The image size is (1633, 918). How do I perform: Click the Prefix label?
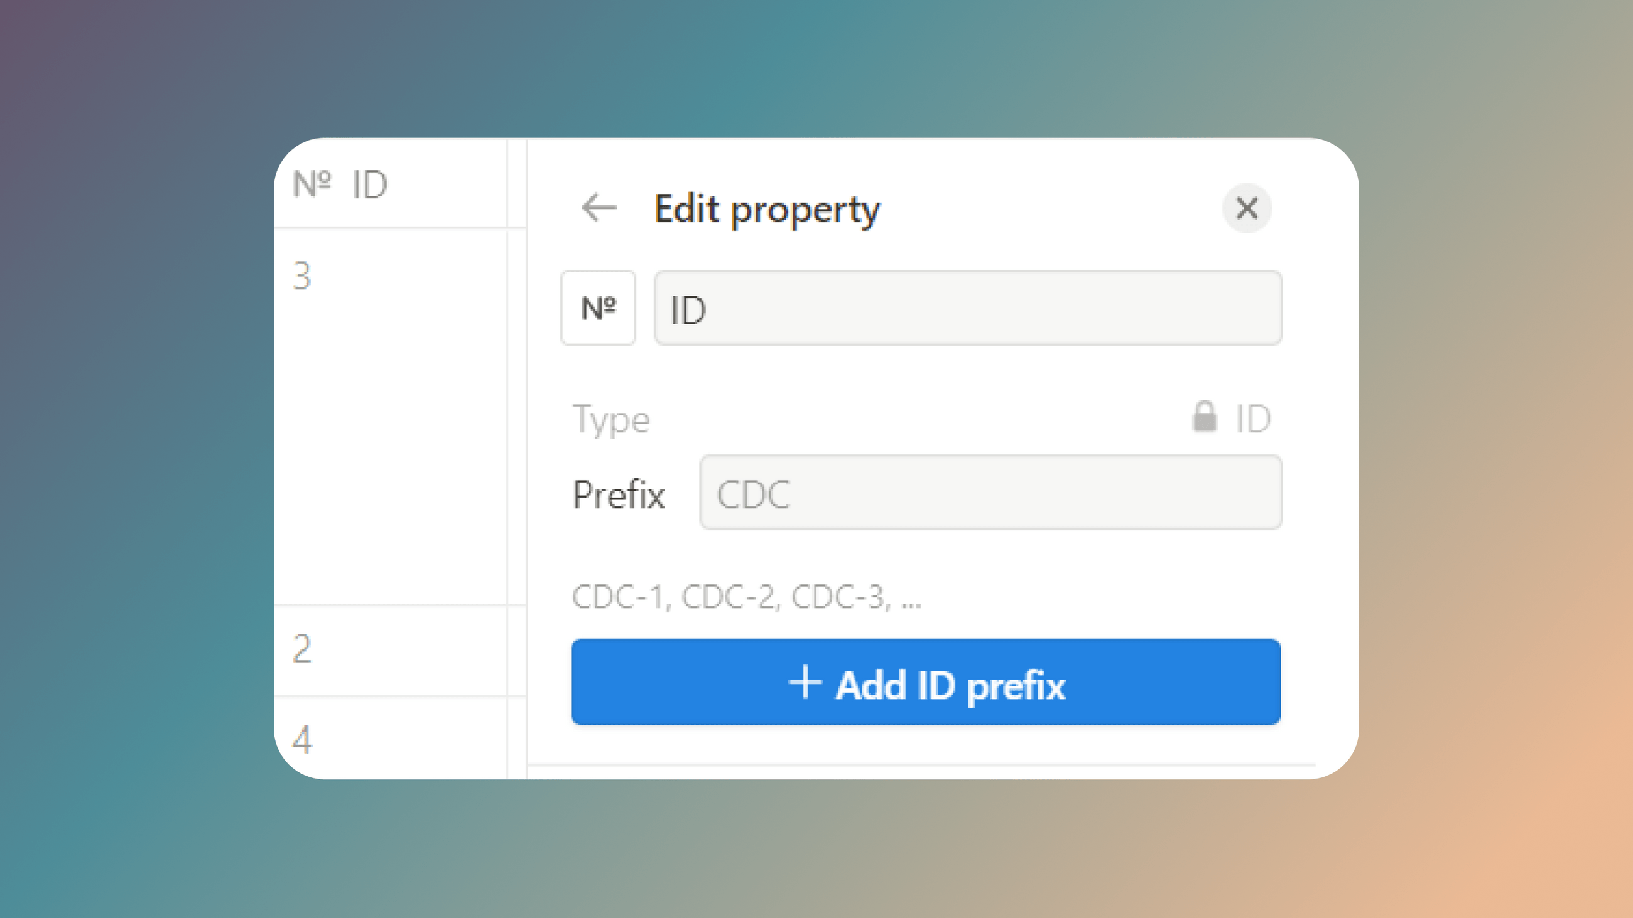coord(619,494)
